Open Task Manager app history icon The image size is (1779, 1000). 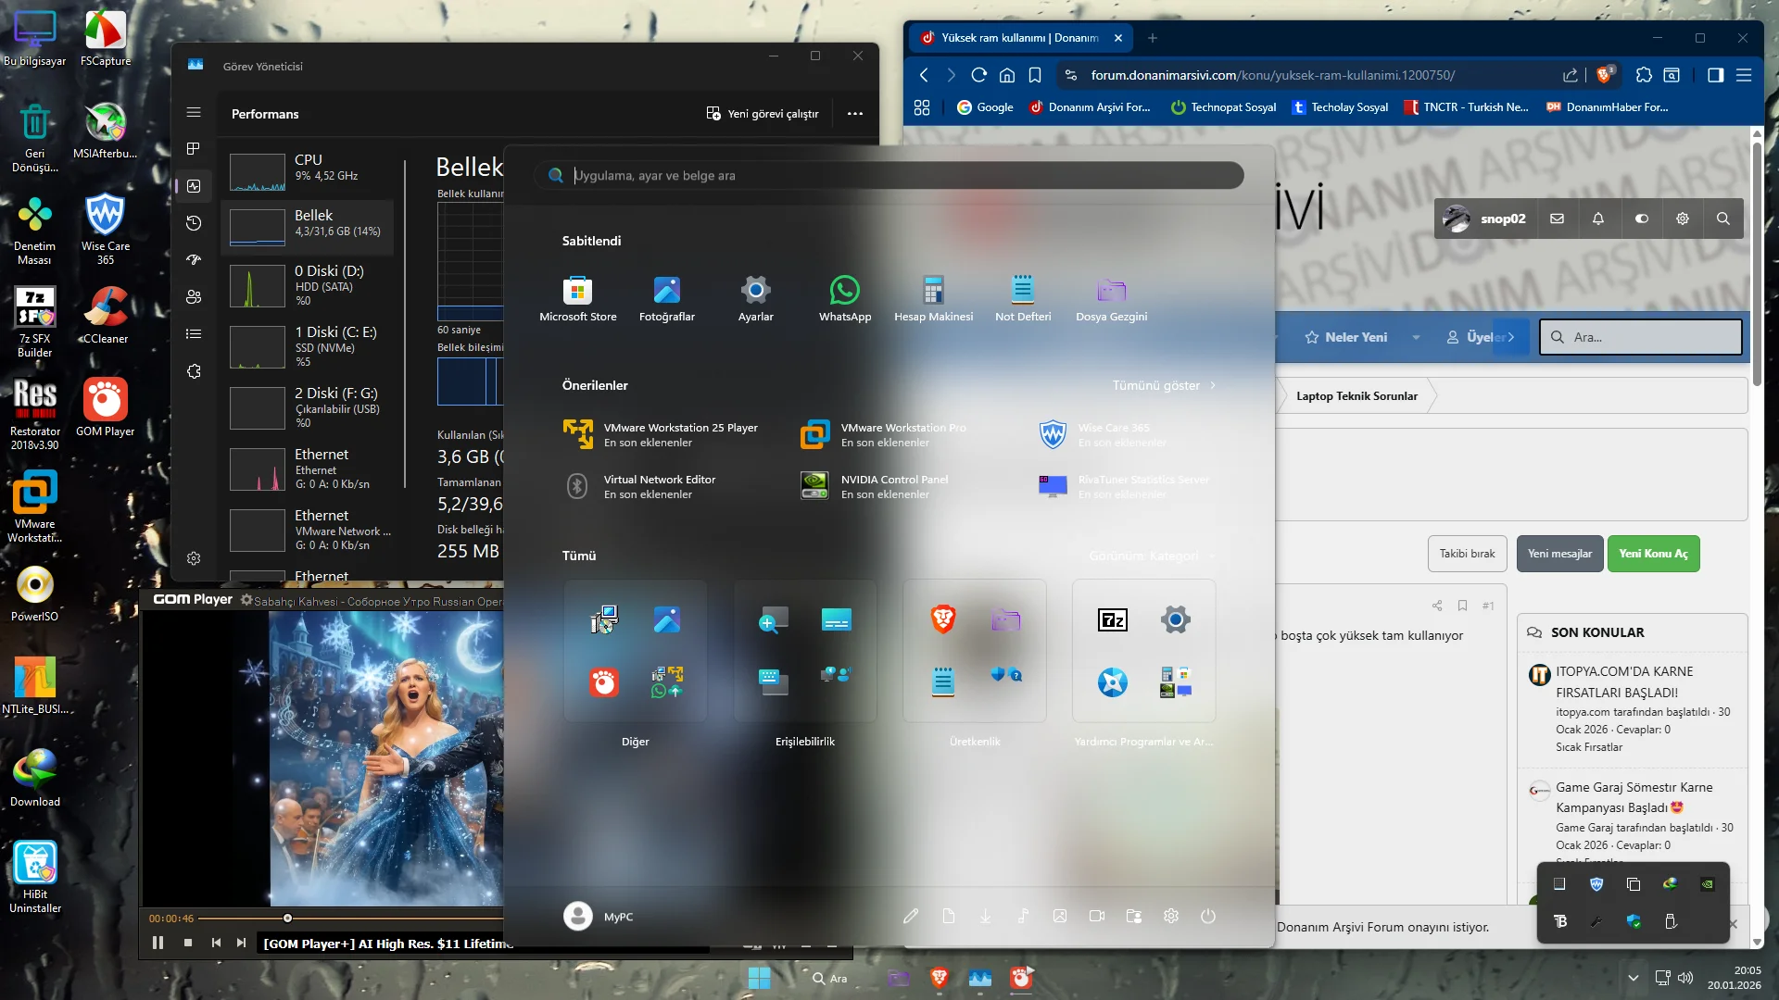coord(194,223)
